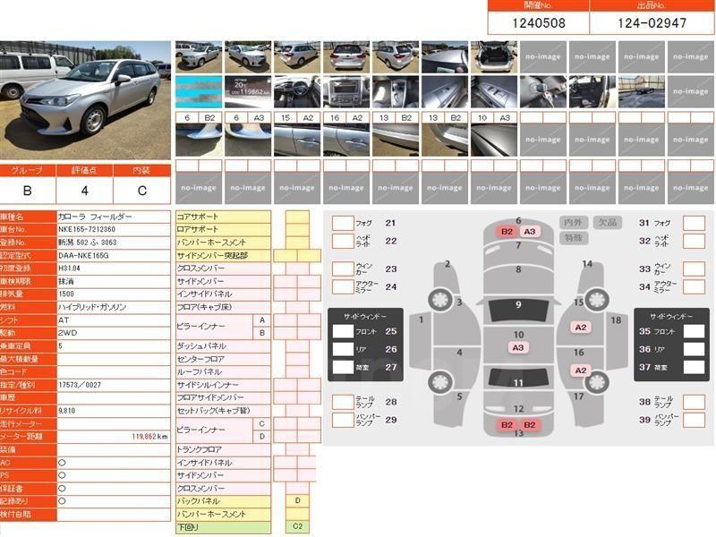716x537 pixels.
Task: Tick the サイドウインドー 荷室 37 box
Action: pyautogui.click(x=695, y=367)
